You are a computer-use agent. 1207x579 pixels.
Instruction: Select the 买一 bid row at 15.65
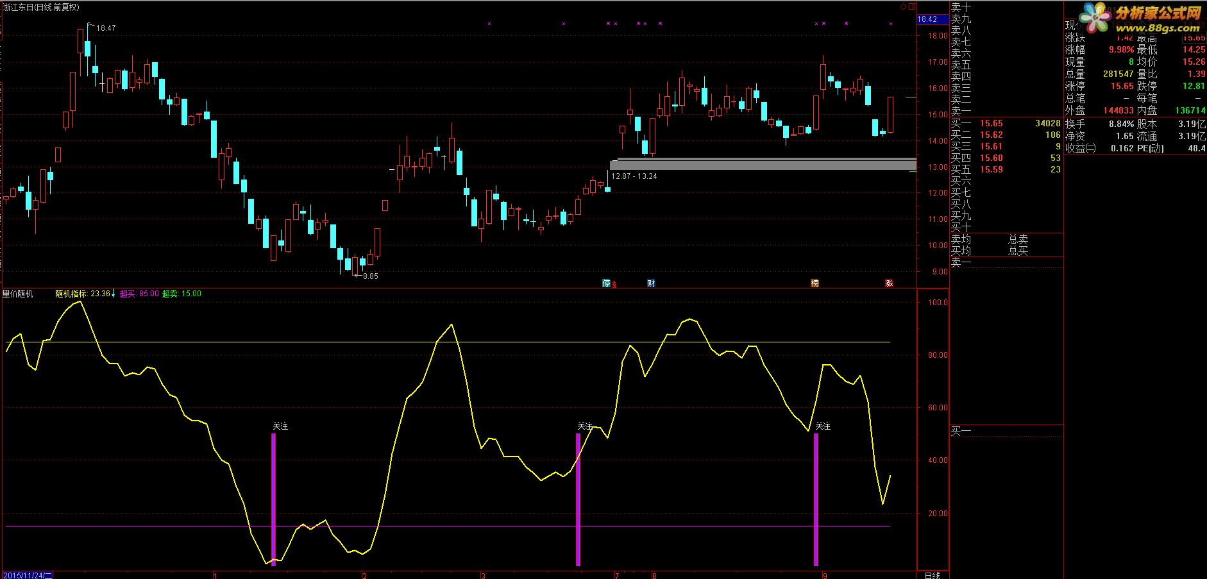(x=1006, y=123)
